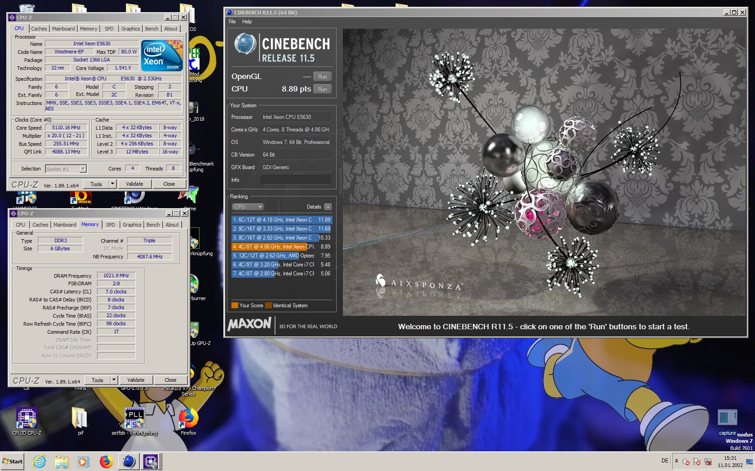
Task: Open Graphics tab in top CPU-Z window
Action: point(131,29)
